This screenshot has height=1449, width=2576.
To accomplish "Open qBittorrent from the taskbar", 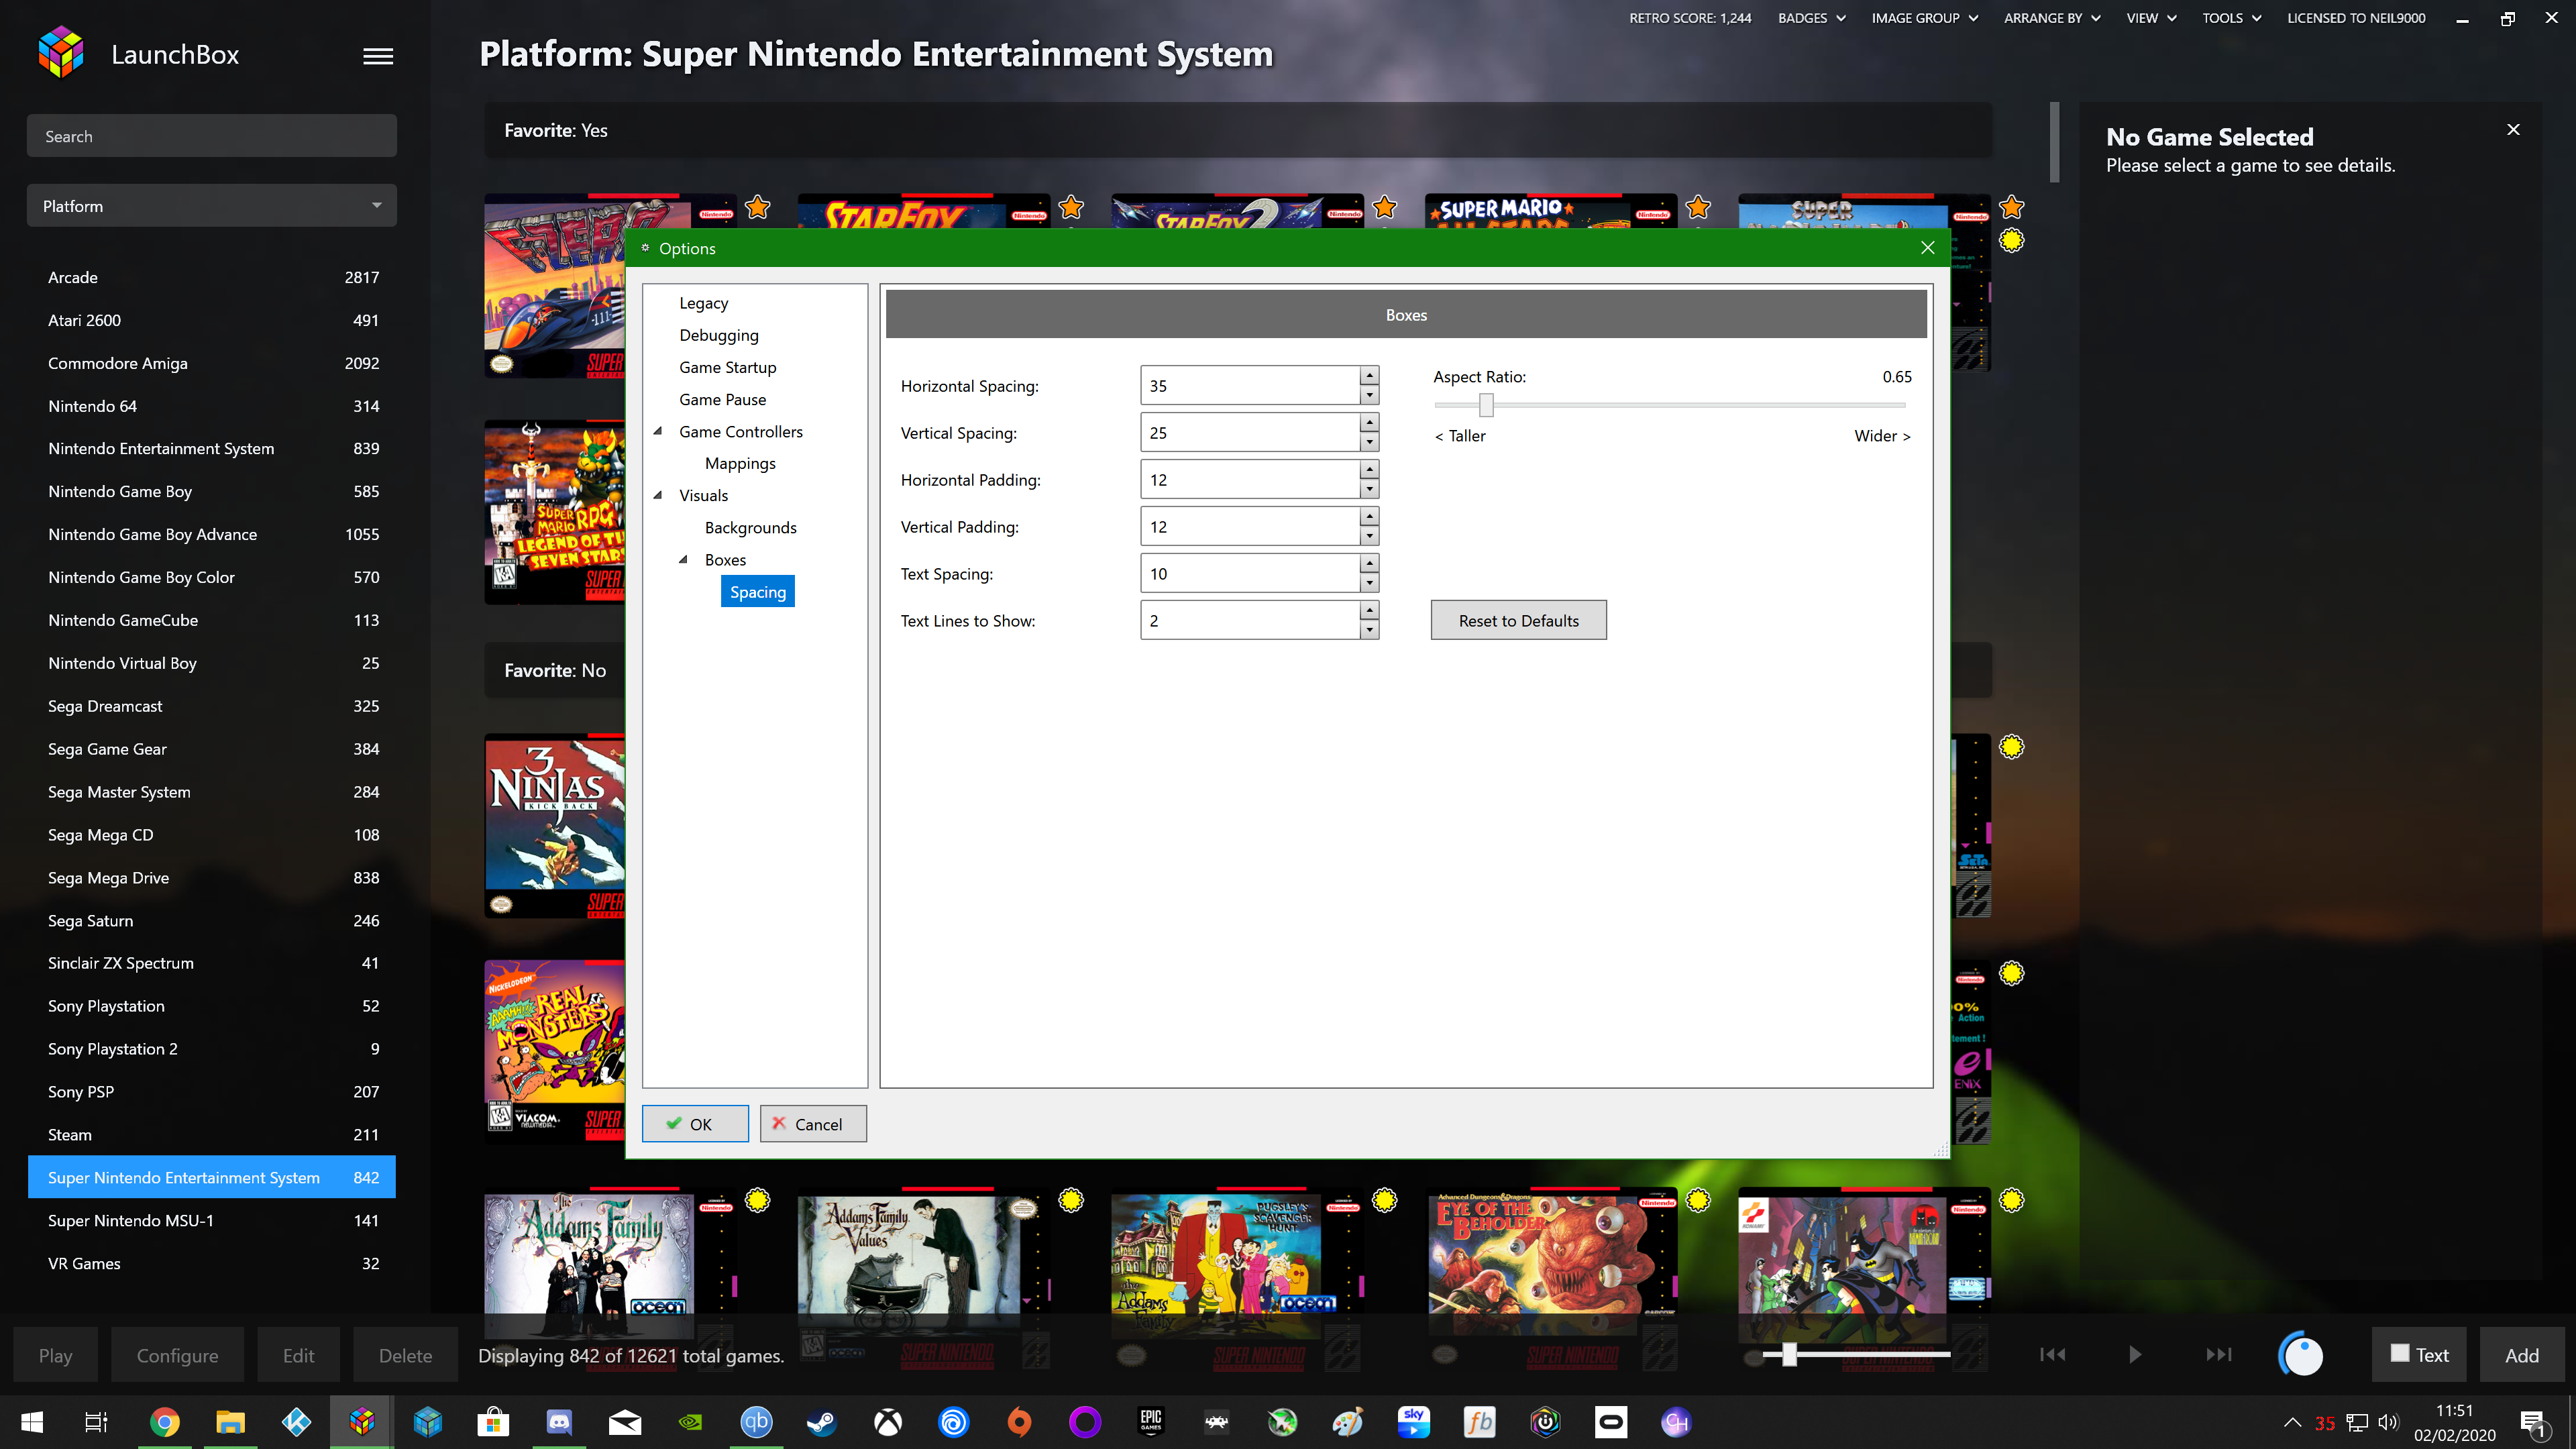I will (756, 1422).
